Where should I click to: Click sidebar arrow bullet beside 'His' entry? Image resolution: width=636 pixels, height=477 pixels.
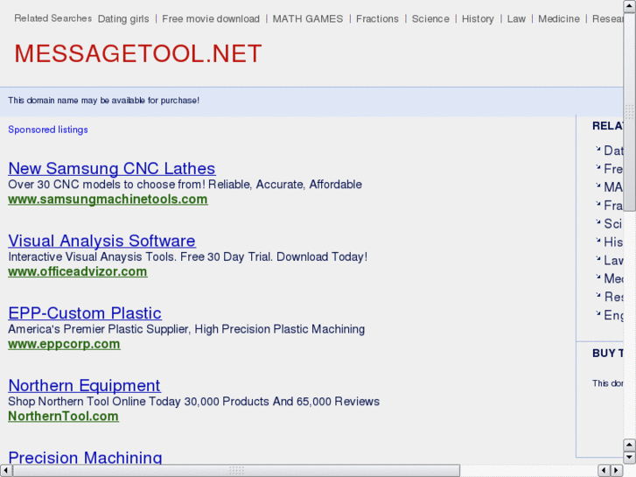[598, 241]
